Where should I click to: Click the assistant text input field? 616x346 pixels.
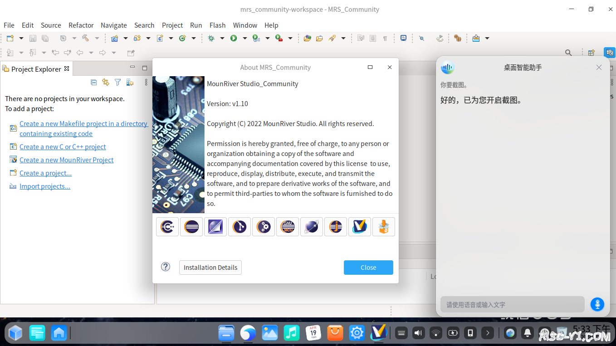513,304
